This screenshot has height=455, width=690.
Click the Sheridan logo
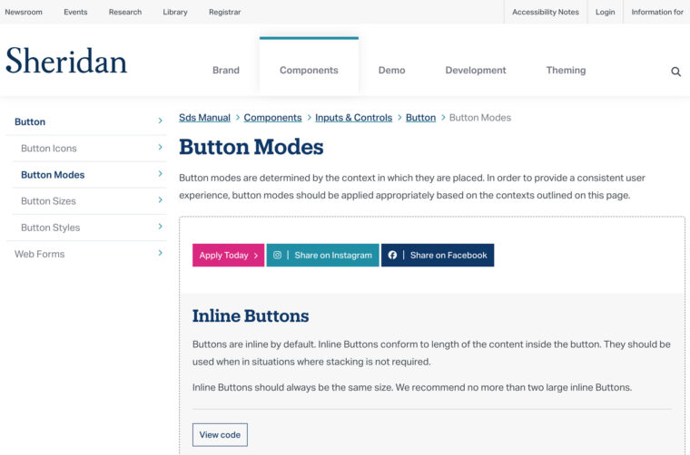click(66, 61)
